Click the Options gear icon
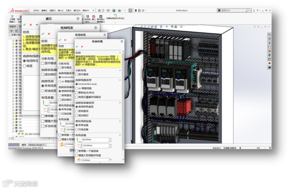The width and height of the screenshot is (291, 189). (x=143, y=10)
